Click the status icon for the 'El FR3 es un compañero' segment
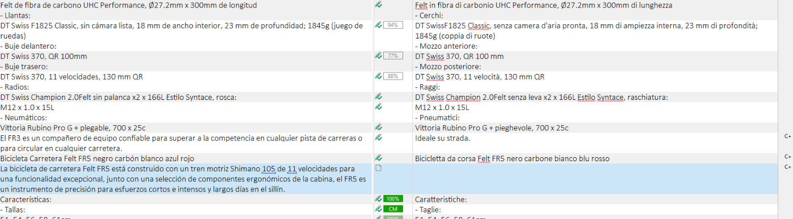Image resolution: width=793 pixels, height=219 pixels. 378,137
